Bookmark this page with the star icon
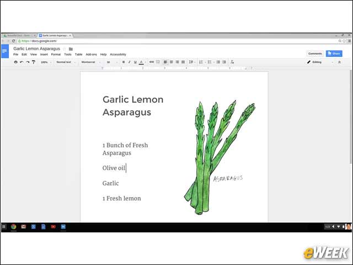Screen dimensions: 353x265 (x=344, y=41)
